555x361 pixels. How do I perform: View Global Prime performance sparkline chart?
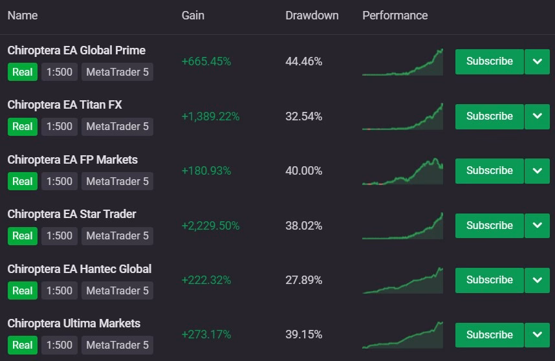click(x=402, y=62)
